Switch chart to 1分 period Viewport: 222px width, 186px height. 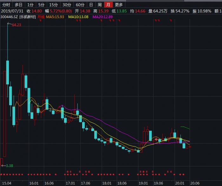coord(30,4)
